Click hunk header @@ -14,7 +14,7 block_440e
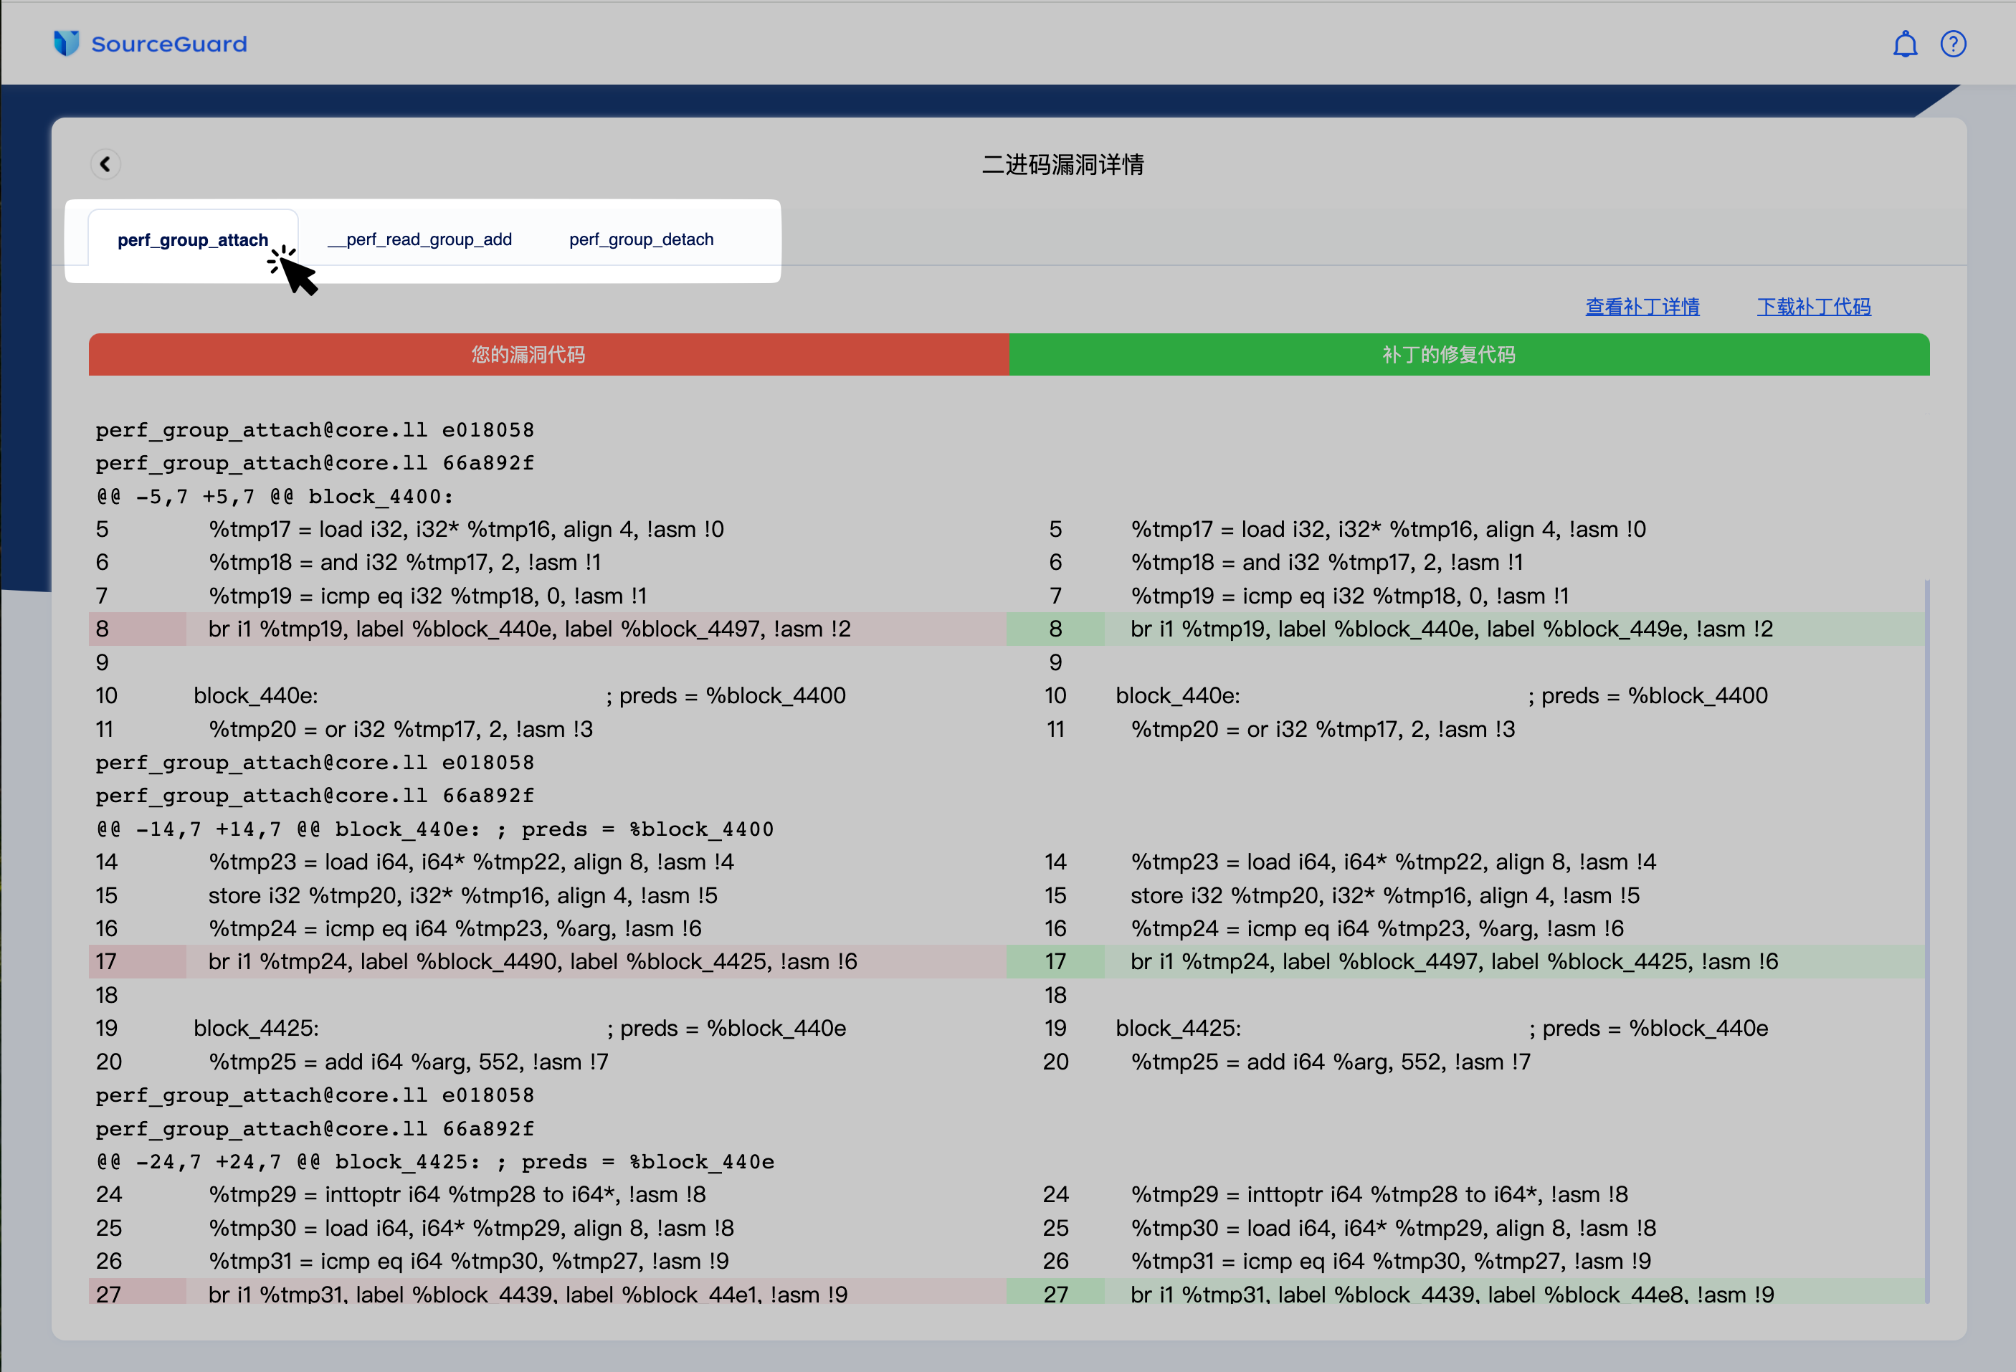Viewport: 2016px width, 1372px height. point(434,829)
